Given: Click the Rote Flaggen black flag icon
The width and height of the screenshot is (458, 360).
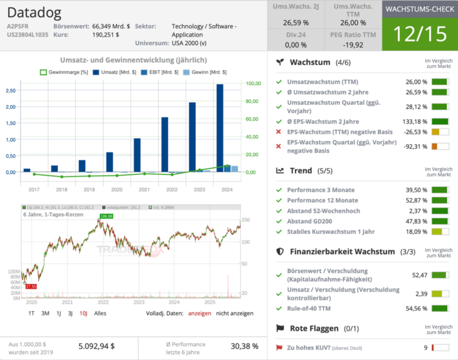Looking at the screenshot, I should (x=281, y=328).
